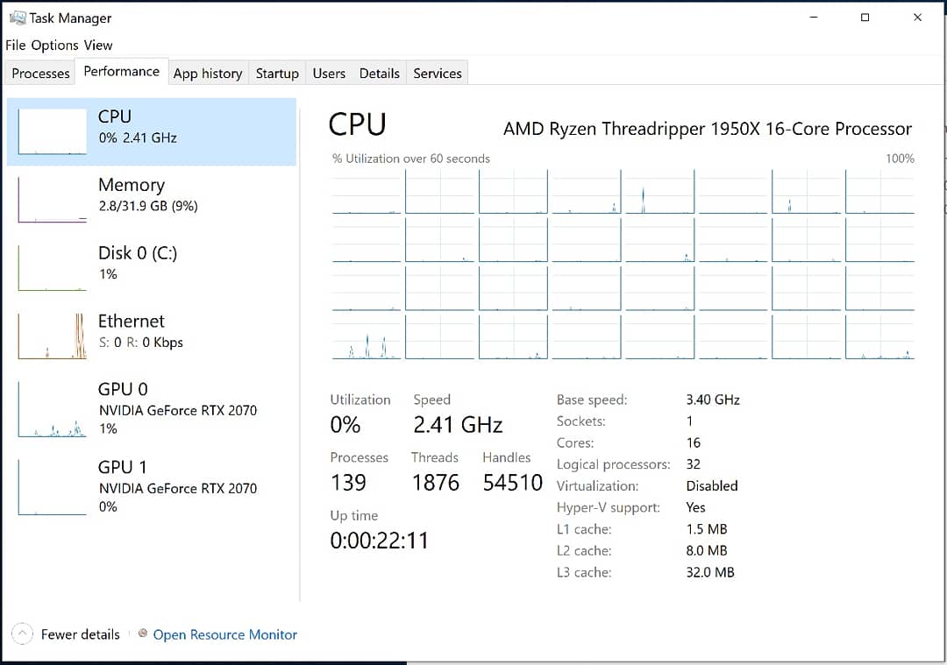Click the L3 cache 32.0 MB value
The height and width of the screenshot is (665, 947).
click(710, 572)
